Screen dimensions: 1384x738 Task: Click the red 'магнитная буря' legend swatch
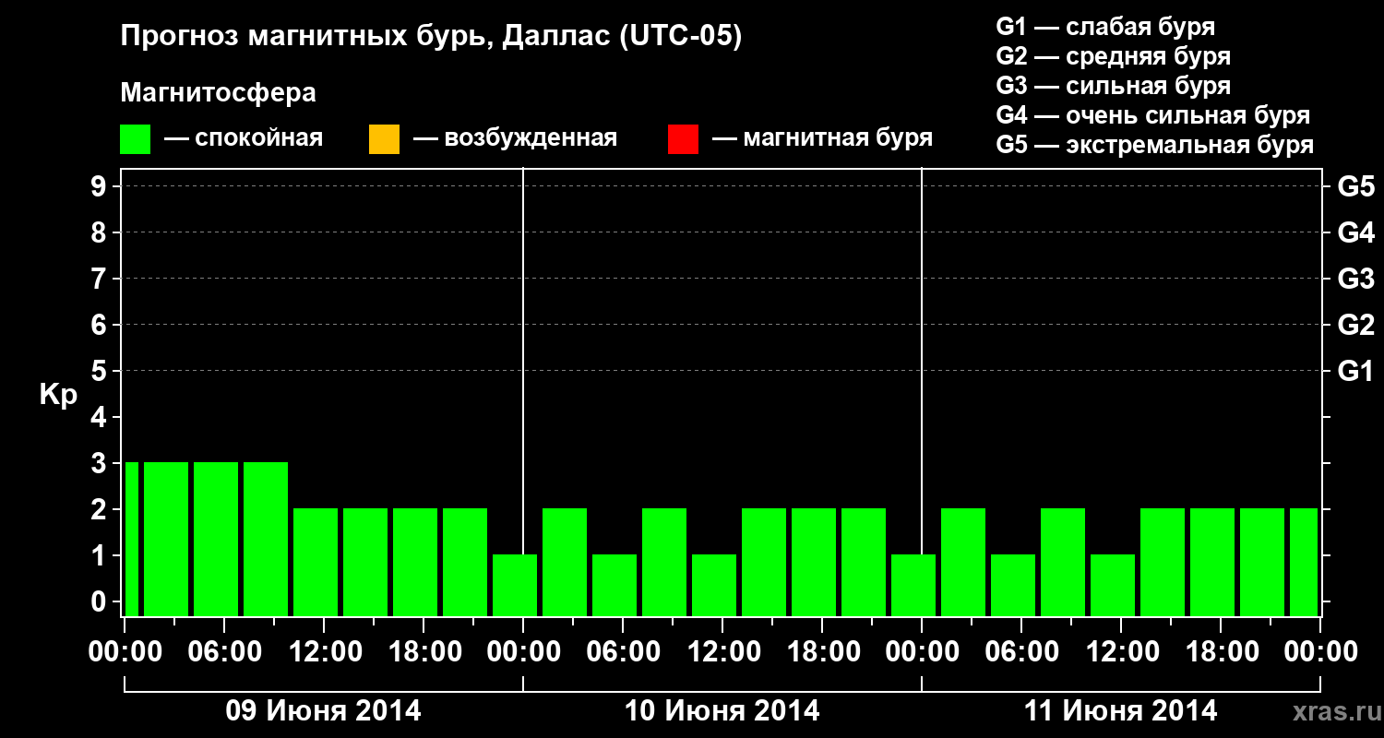click(683, 139)
